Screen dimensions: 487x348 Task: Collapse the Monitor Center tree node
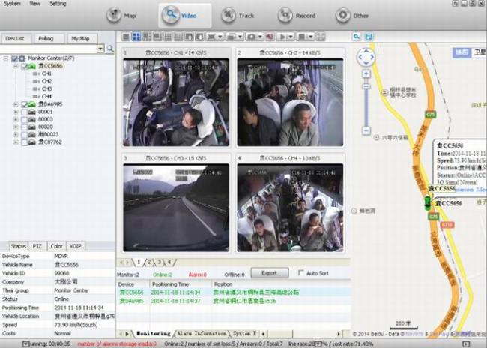[6, 58]
